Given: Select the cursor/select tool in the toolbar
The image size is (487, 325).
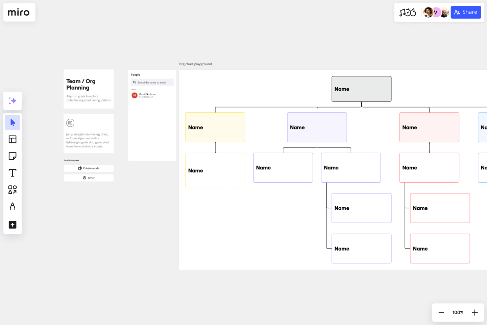Looking at the screenshot, I should (12, 122).
